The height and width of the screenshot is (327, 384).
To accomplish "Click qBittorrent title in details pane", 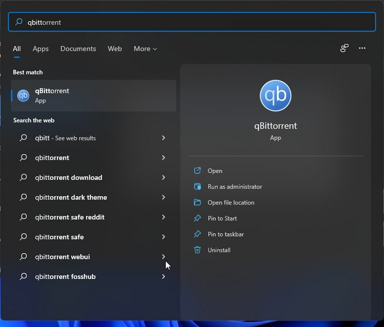I will [276, 126].
